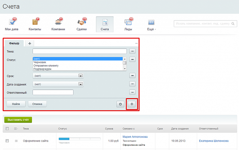Image resolution: width=239 pixels, height=150 pixels.
Task: Sort by Дата создания column header
Action: 180,129
